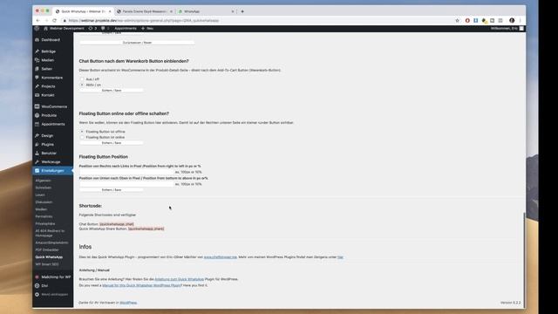Click the Werkzeuge wrench icon
The width and height of the screenshot is (558, 314).
(37, 161)
